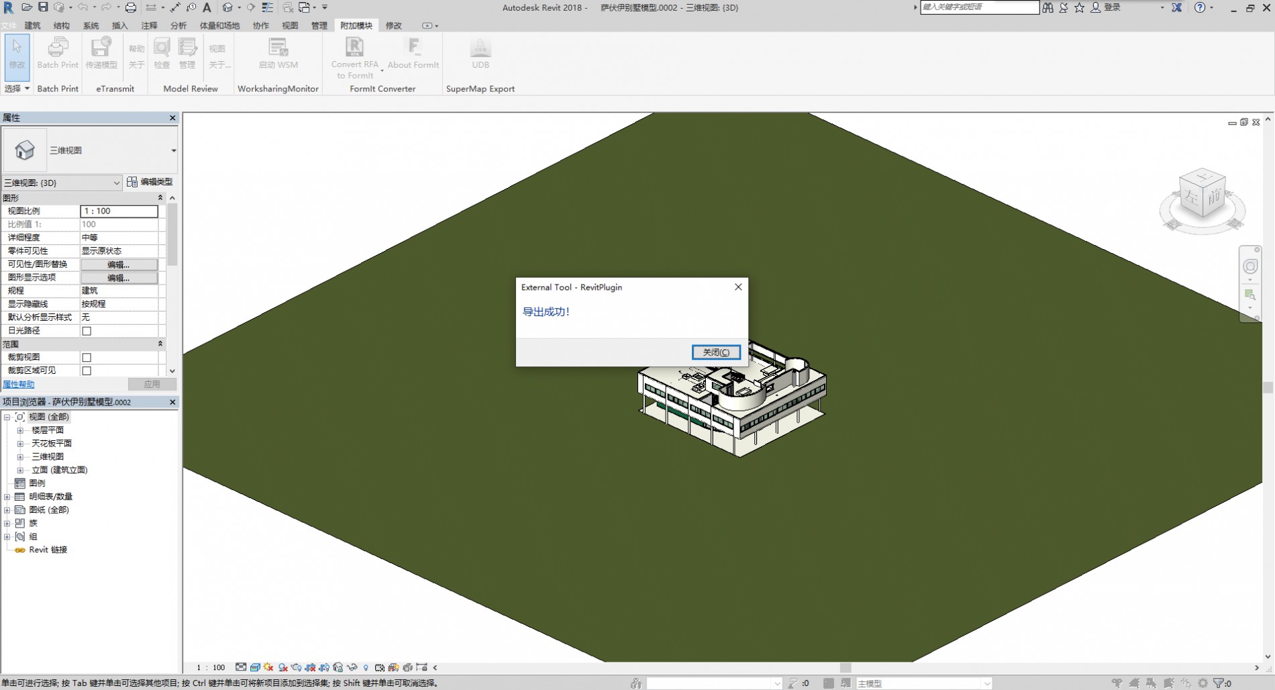Enable the 日光路径 checkbox

point(87,331)
